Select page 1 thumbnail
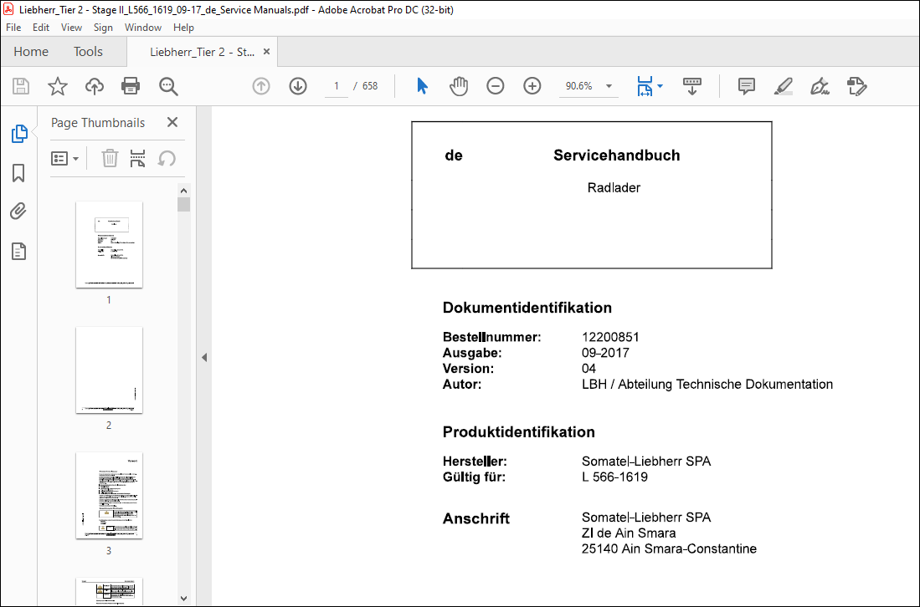This screenshot has height=607, width=920. pyautogui.click(x=109, y=244)
